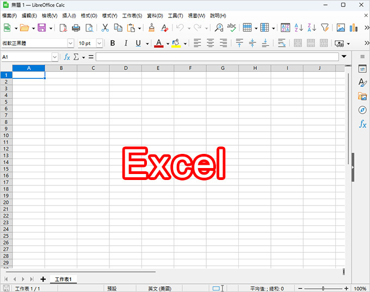
Task: Open the 檔案(F) menu
Action: click(10, 16)
